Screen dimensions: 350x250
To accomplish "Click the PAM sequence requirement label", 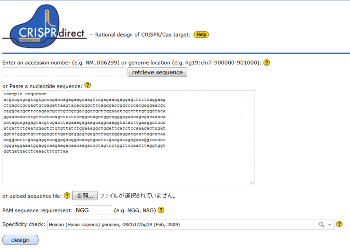I will coord(37,210).
